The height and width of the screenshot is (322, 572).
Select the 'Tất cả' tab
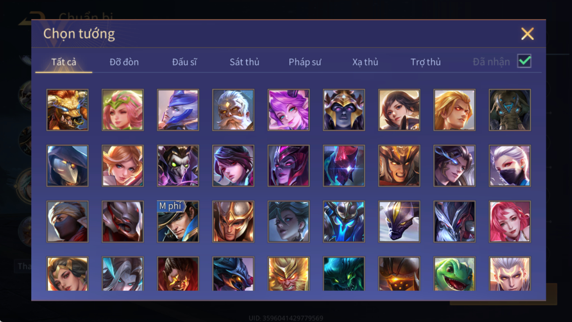pyautogui.click(x=64, y=62)
